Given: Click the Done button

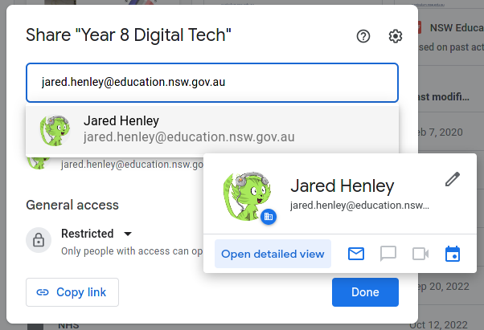Looking at the screenshot, I should coord(365,292).
